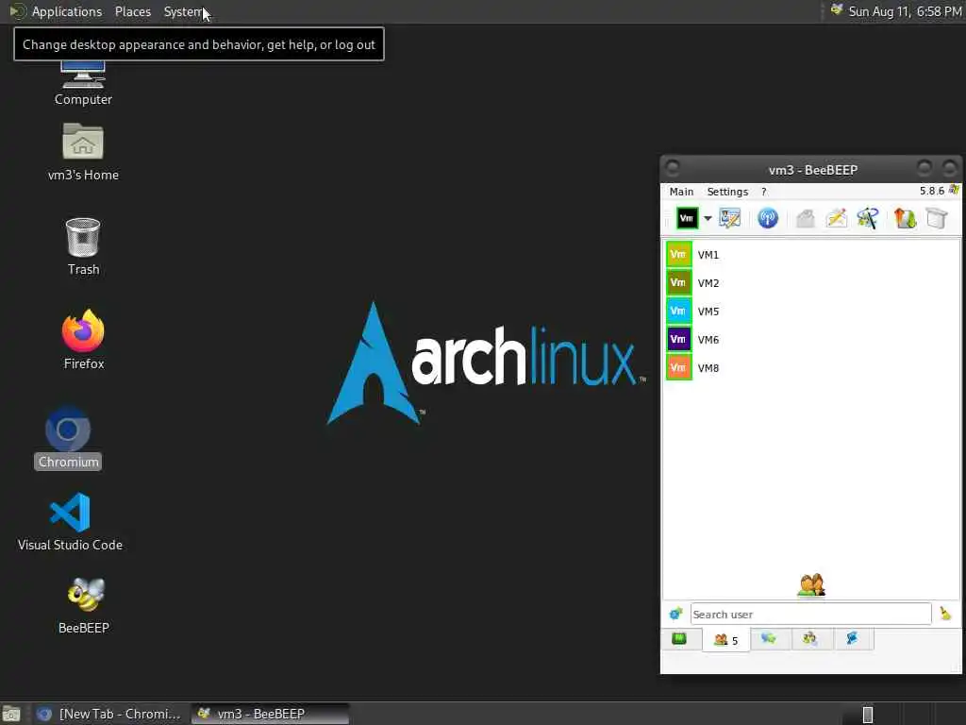
Task: Click the bee icon beside version 5.8.6
Action: point(955,190)
